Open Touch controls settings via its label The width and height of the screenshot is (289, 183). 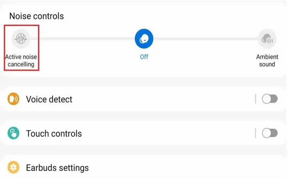(54, 134)
